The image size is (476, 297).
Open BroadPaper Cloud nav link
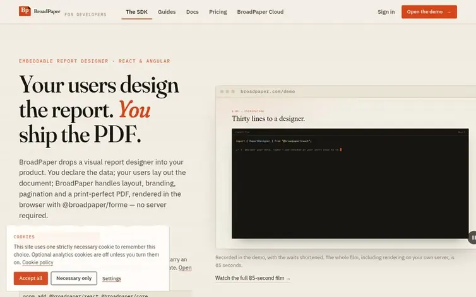click(260, 12)
